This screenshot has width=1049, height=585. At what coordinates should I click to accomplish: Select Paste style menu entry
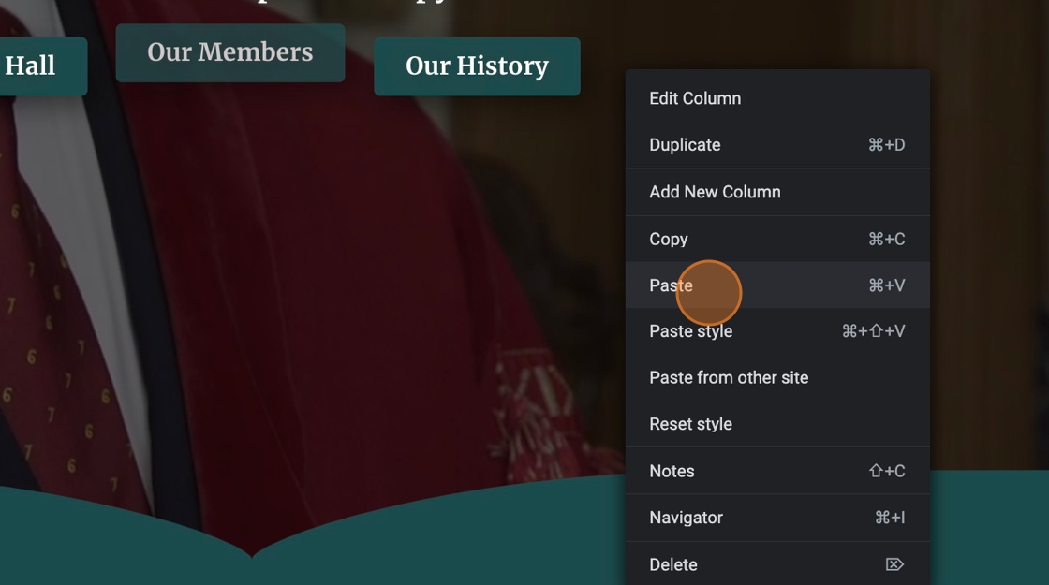777,331
